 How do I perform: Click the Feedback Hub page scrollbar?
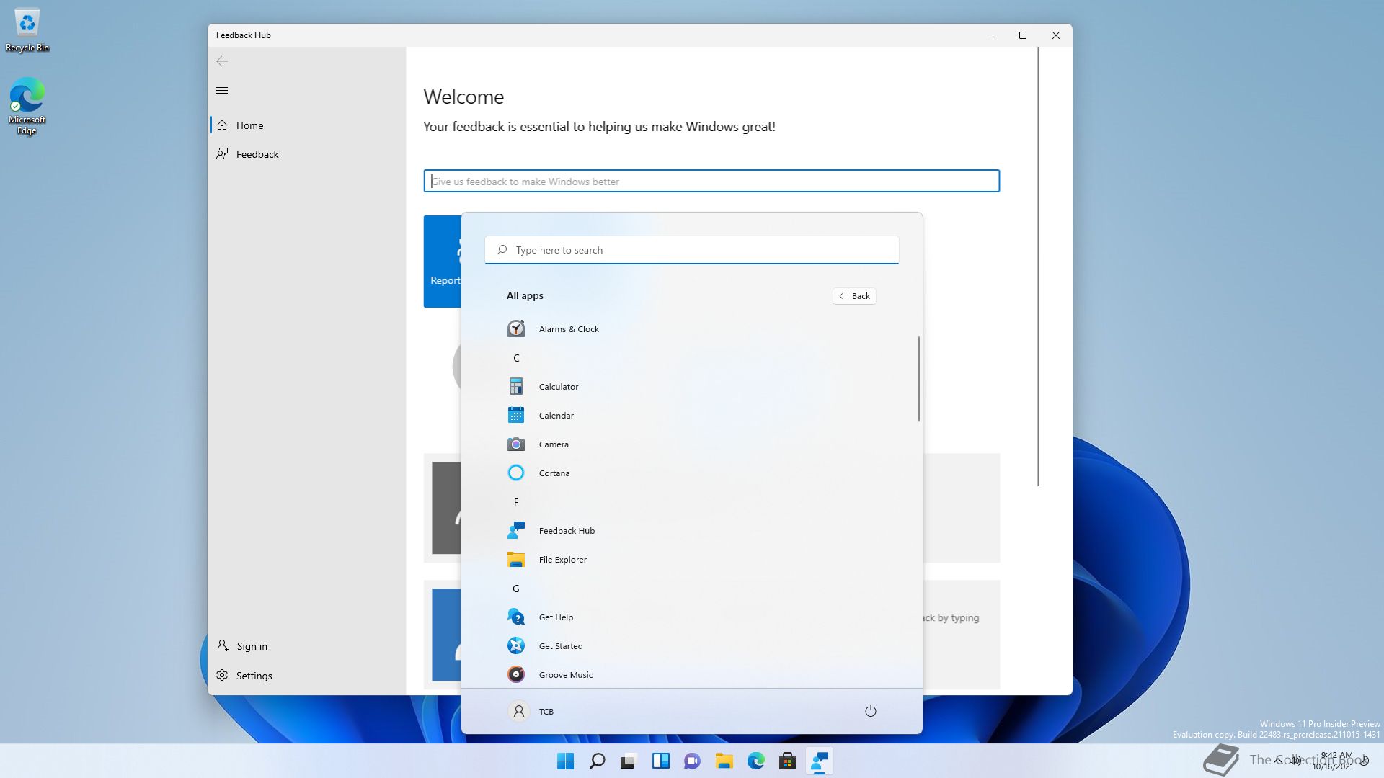pyautogui.click(x=1038, y=267)
